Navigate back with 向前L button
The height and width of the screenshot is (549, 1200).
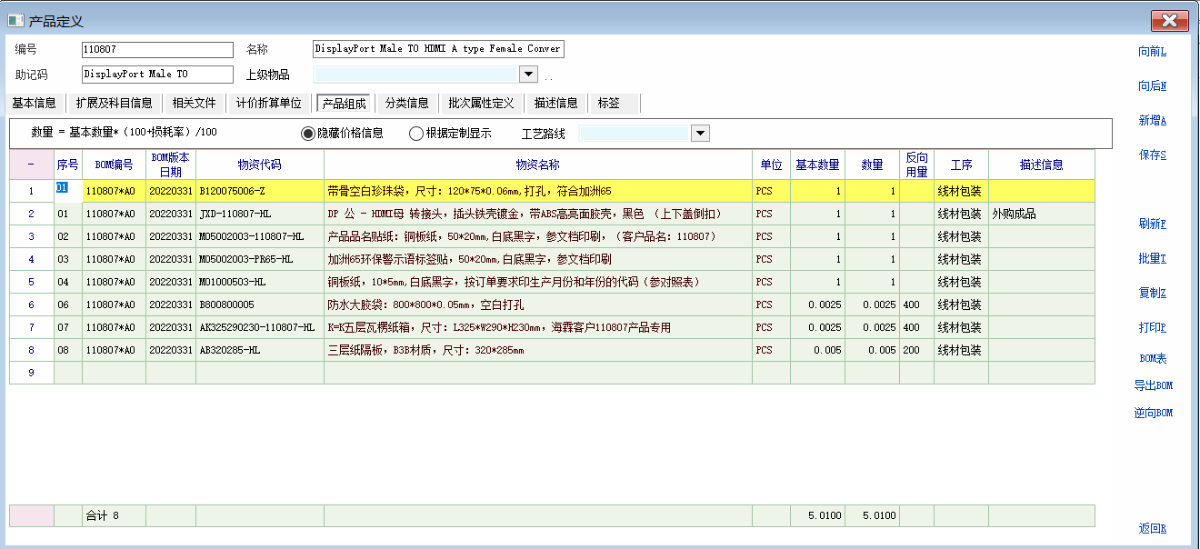pyautogui.click(x=1152, y=52)
